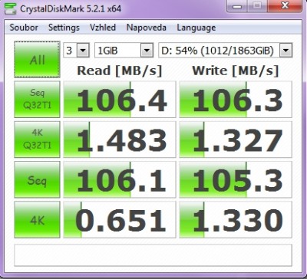Open the Settings menu
Screen dimensions: 307x279
(x=64, y=28)
